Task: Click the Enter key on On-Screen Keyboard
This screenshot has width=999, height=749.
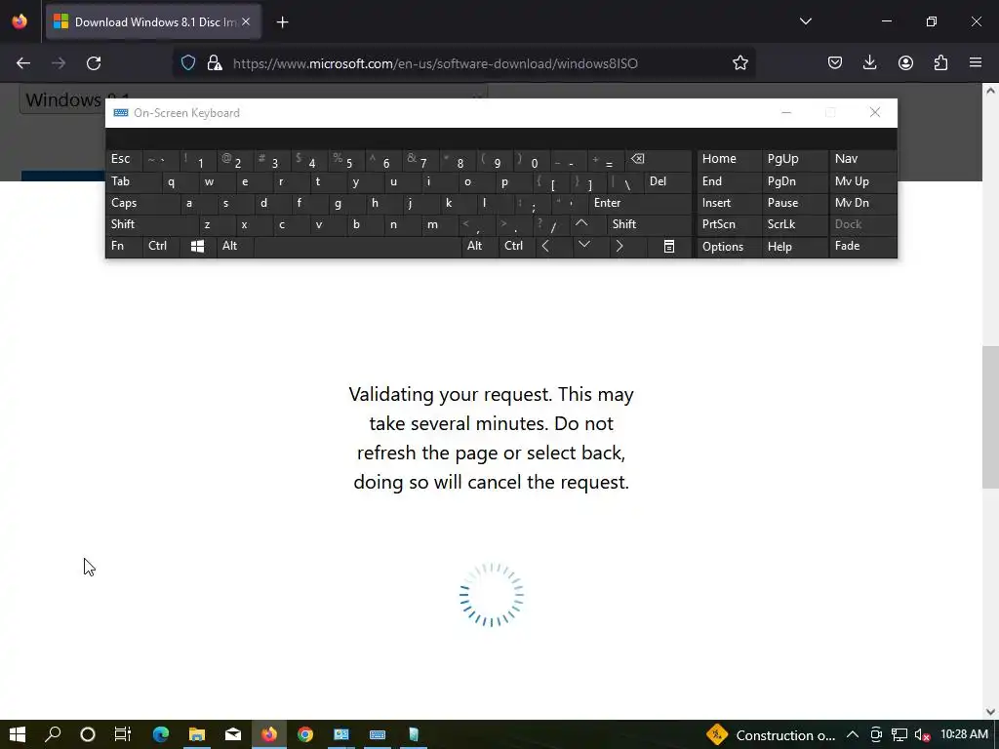Action: coord(640,203)
